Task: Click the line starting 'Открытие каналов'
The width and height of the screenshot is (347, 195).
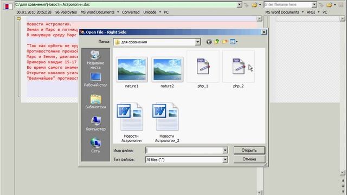Action: point(53,73)
